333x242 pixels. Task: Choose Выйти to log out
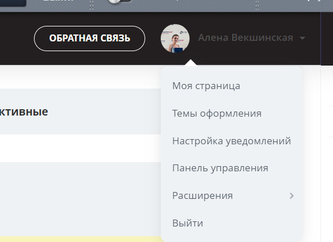(x=188, y=223)
